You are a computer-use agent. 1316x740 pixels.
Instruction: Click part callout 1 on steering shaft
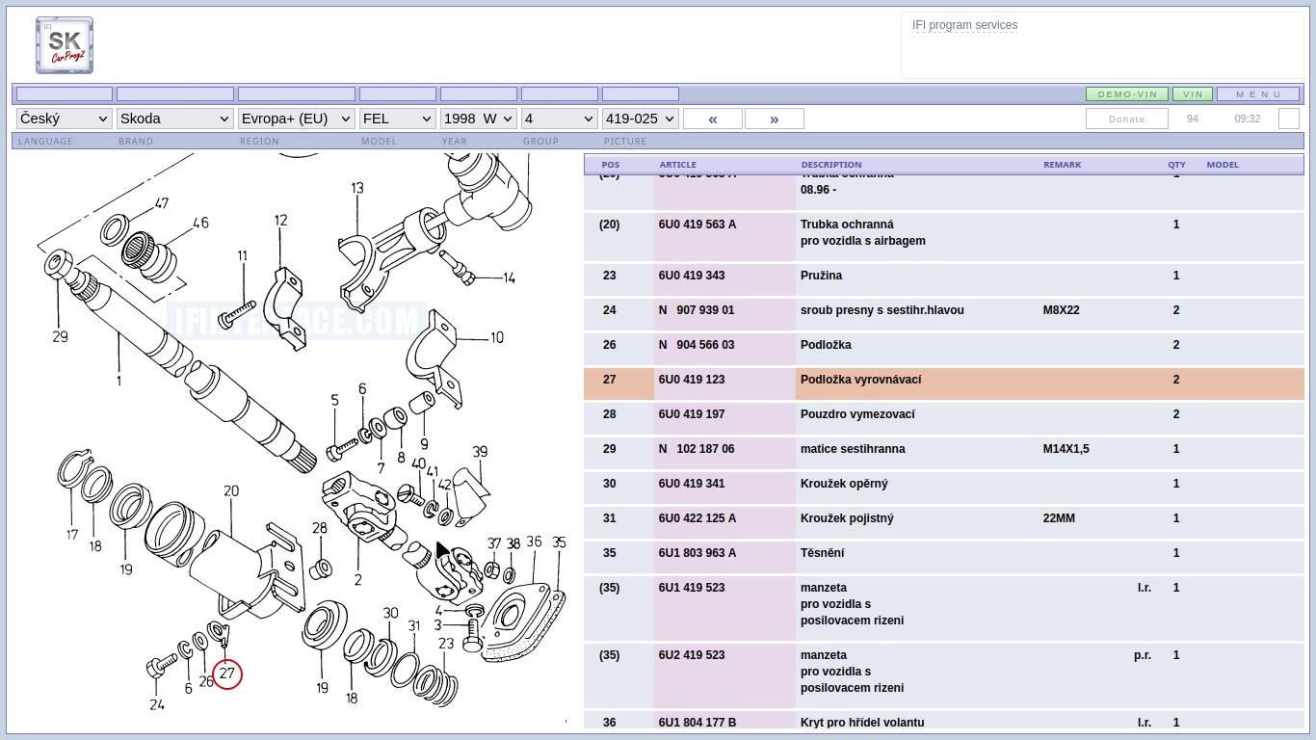coord(118,381)
